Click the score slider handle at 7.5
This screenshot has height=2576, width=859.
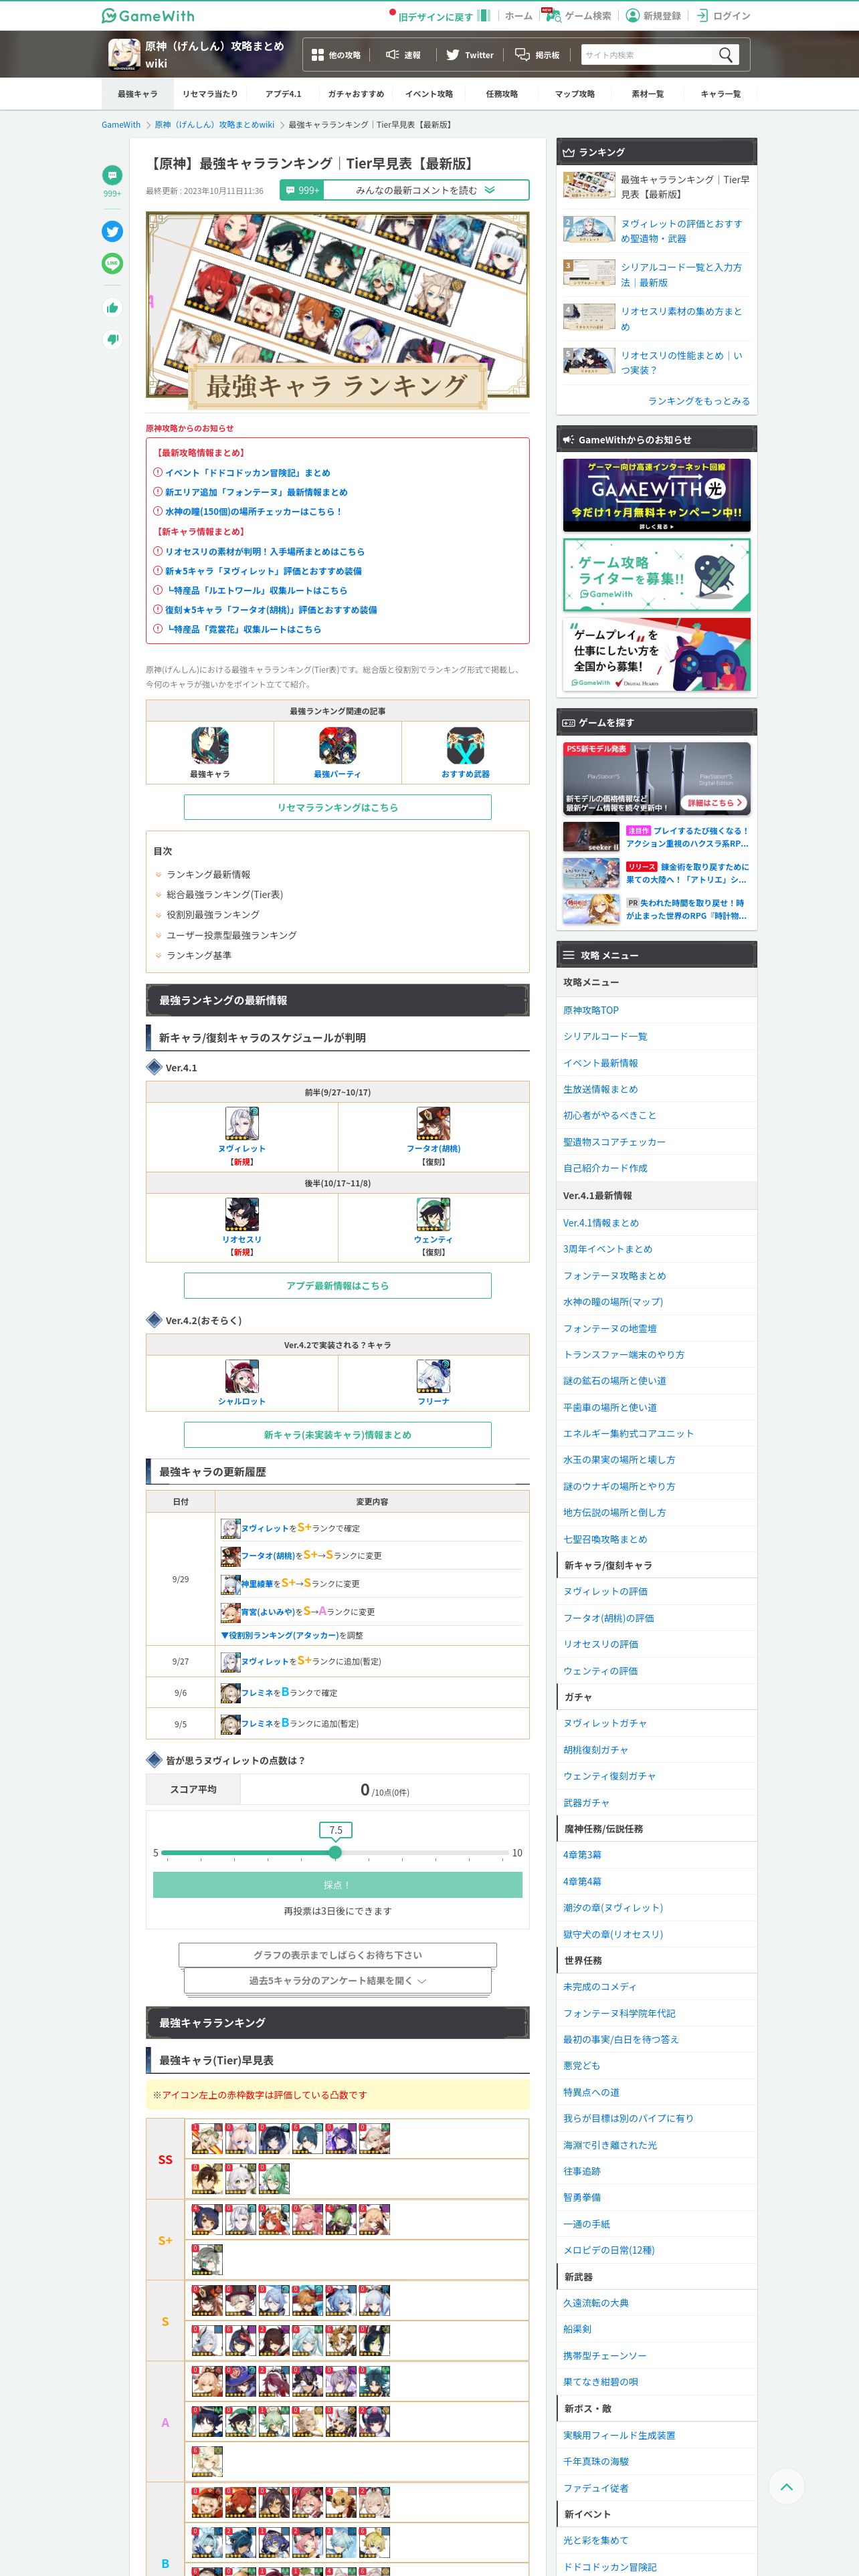tap(335, 1853)
